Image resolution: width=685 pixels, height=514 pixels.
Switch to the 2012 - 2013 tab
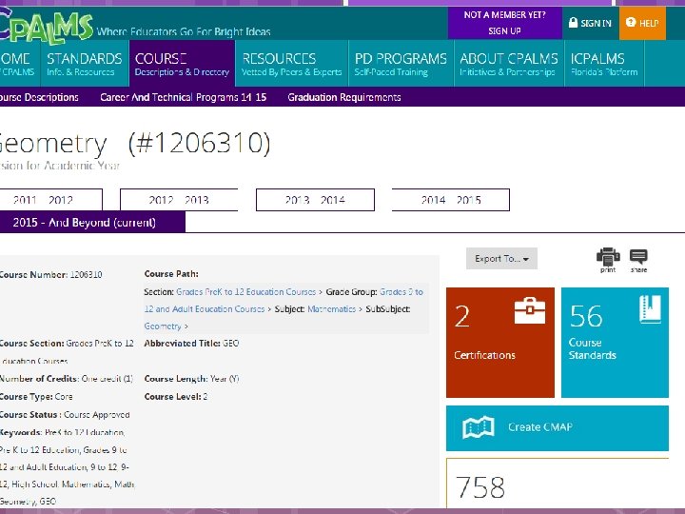click(179, 200)
